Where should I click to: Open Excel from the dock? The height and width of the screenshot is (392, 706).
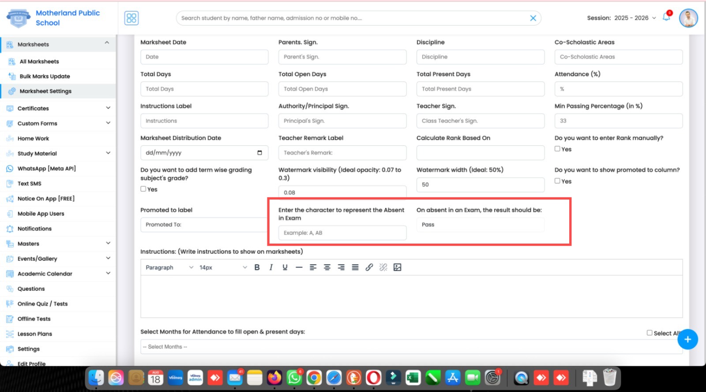[413, 377]
